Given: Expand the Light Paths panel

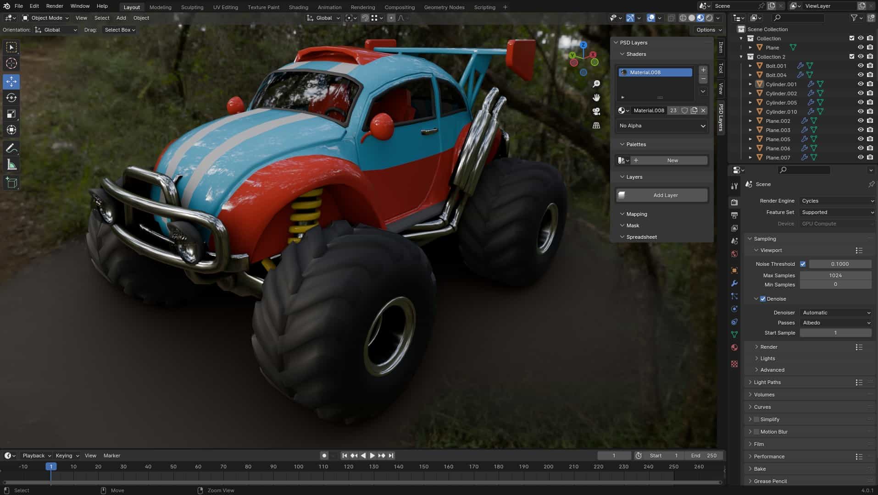Looking at the screenshot, I should (x=767, y=382).
